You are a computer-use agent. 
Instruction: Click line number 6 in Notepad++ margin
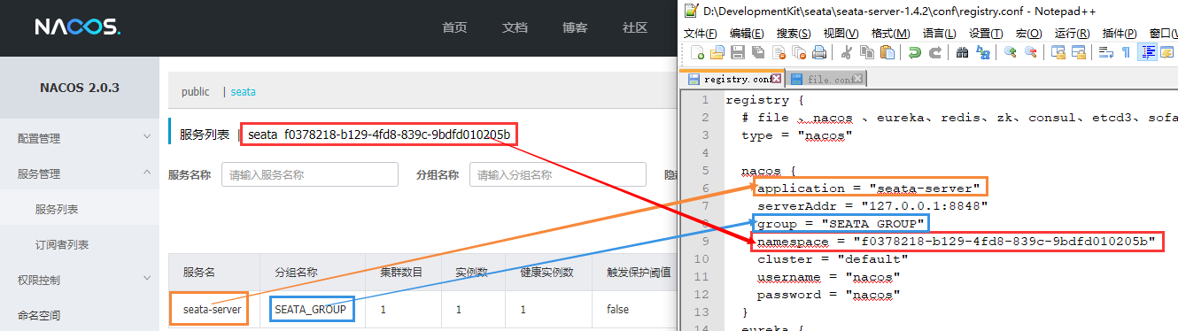pos(705,188)
